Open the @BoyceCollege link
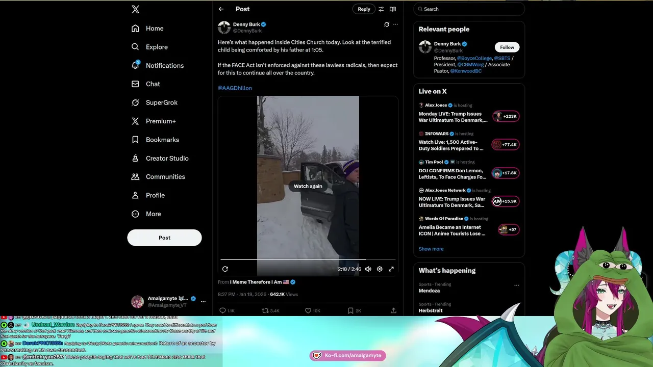Viewport: 653px width, 367px height. (x=474, y=59)
